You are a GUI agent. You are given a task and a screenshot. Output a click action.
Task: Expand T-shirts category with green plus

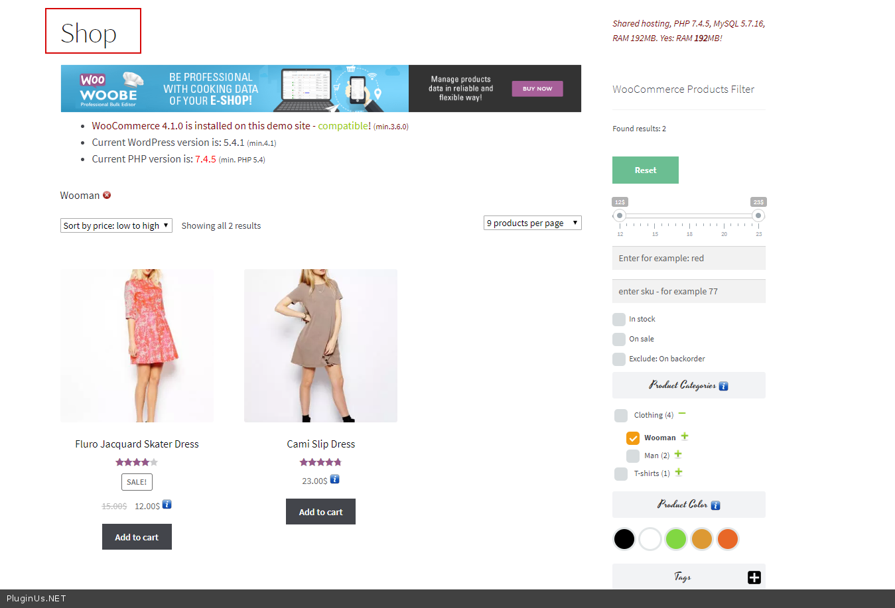pyautogui.click(x=679, y=472)
